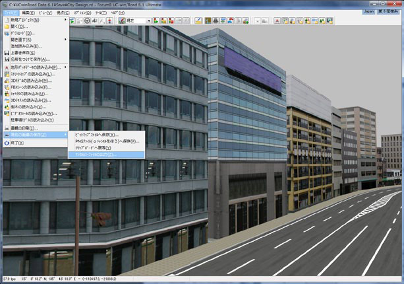This screenshot has height=284, width=404.
Task: Open the 編集(E) menu
Action: coord(28,13)
